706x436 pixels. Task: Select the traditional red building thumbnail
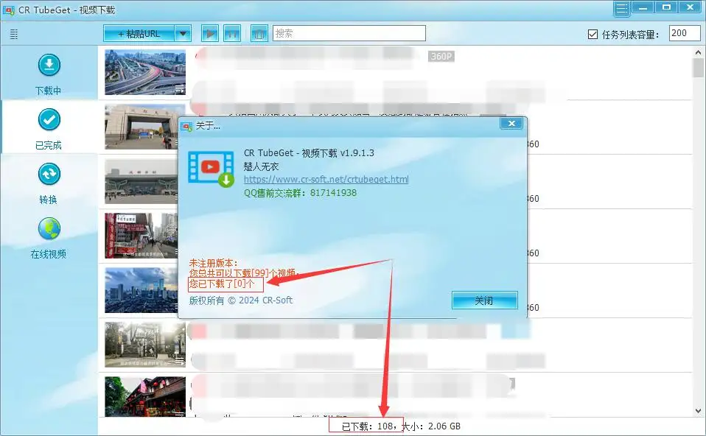click(145, 397)
